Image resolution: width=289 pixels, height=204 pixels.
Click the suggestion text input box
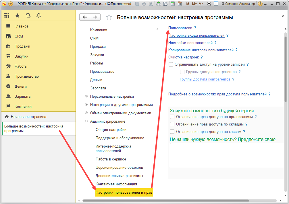227,155
